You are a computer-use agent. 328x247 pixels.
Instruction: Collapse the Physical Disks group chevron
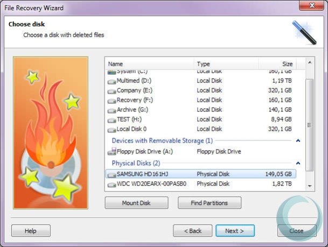(x=298, y=163)
